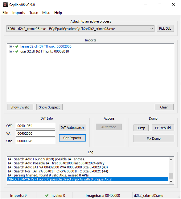The height and width of the screenshot is (199, 181).
Task: Expand the kernel32.dll import tree node
Action: coord(11,46)
